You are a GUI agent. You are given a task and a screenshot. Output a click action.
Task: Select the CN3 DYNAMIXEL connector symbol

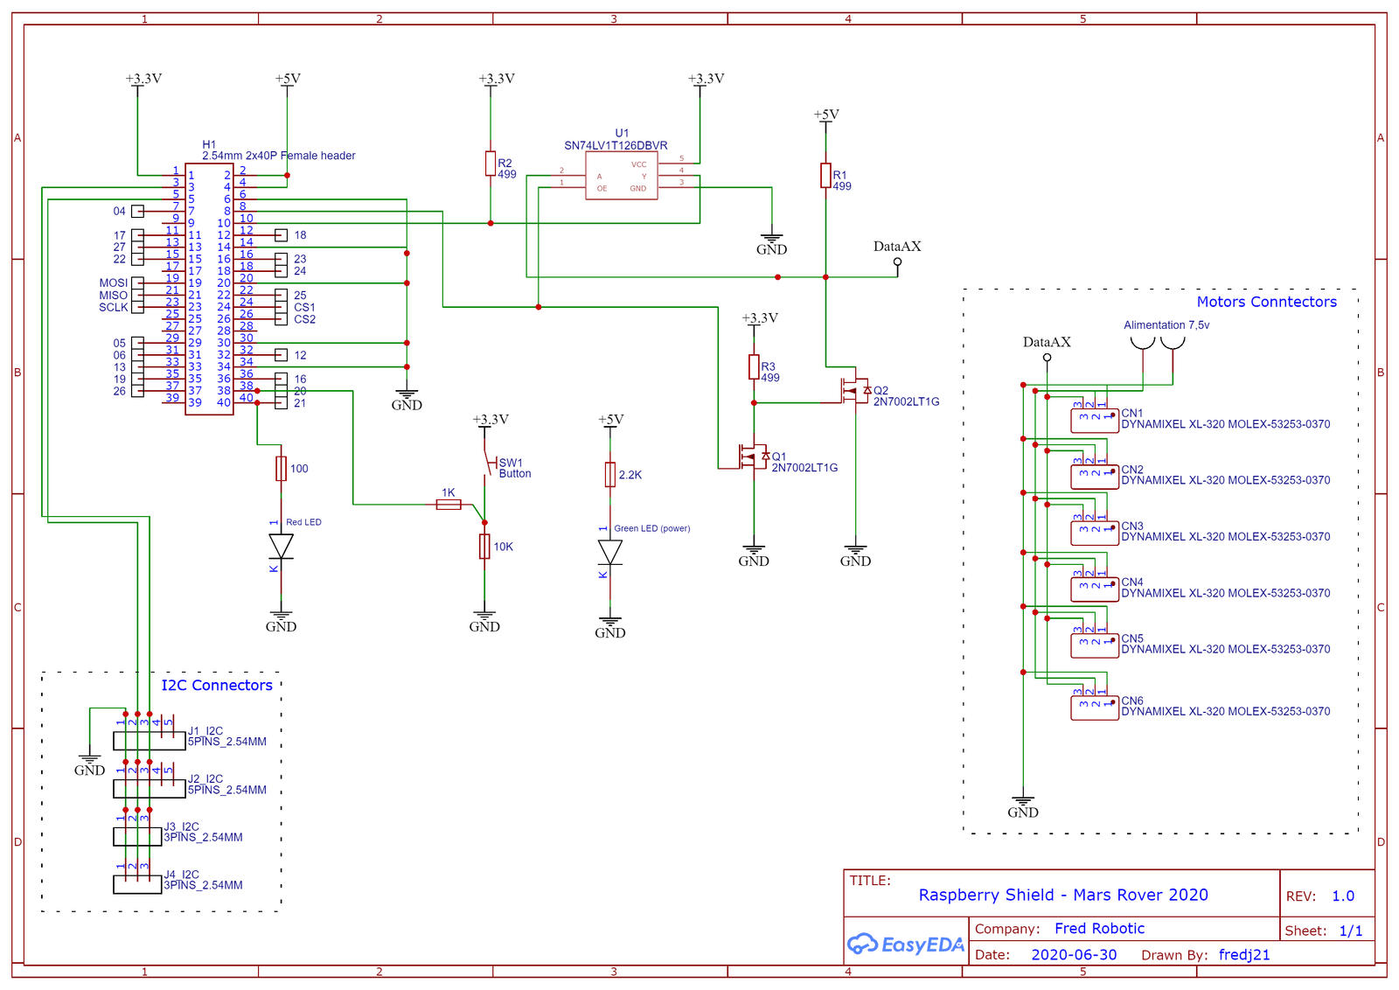coord(1095,533)
